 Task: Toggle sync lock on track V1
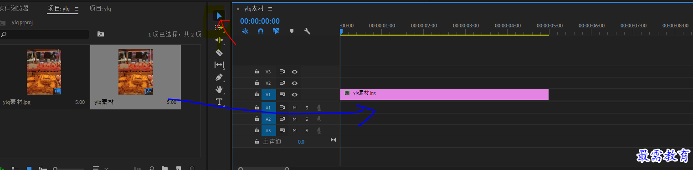pos(282,94)
